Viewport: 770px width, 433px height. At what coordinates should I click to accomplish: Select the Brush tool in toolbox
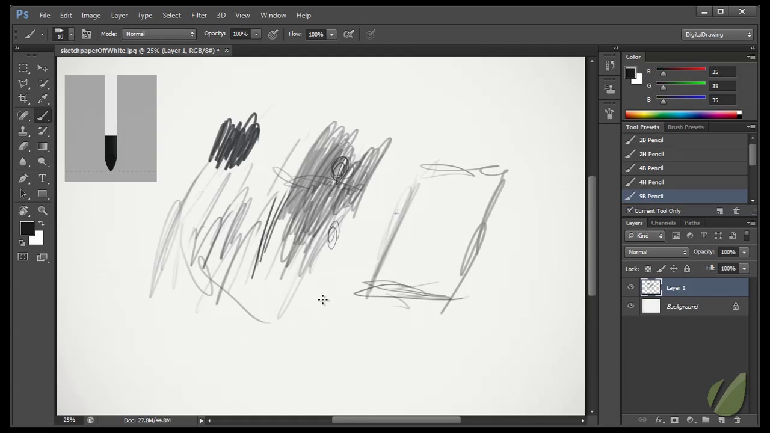(x=43, y=115)
